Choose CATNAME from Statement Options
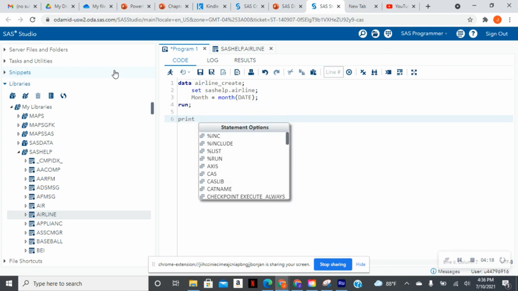The height and width of the screenshot is (291, 518). pyautogui.click(x=219, y=189)
